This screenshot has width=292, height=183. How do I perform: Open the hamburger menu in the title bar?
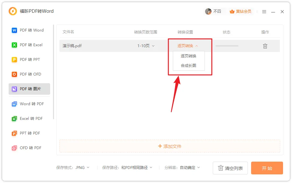tap(264, 12)
